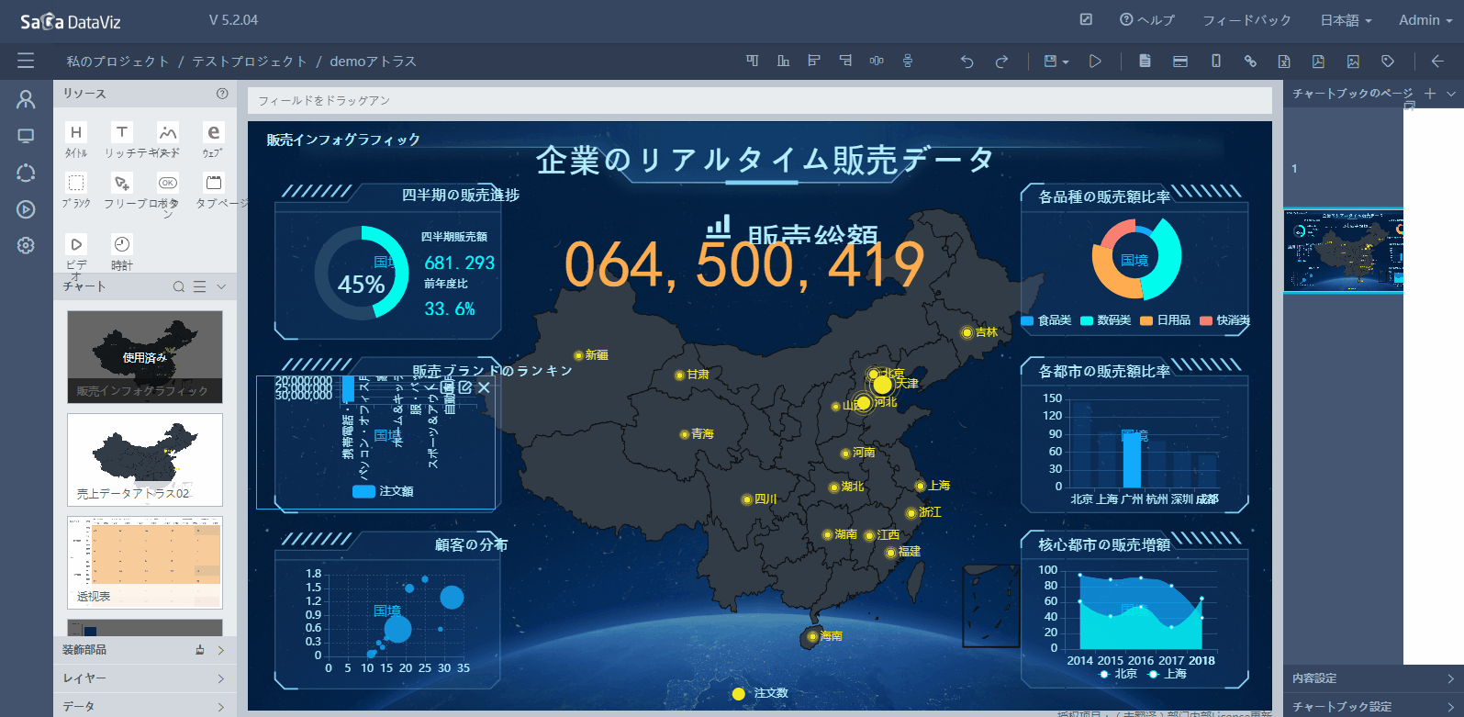Open フィードバック feedback link
The height and width of the screenshot is (717, 1464).
tap(1246, 19)
